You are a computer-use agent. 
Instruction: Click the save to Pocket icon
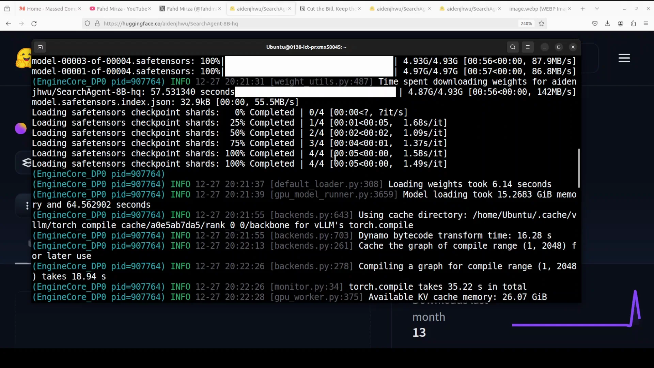pos(595,24)
